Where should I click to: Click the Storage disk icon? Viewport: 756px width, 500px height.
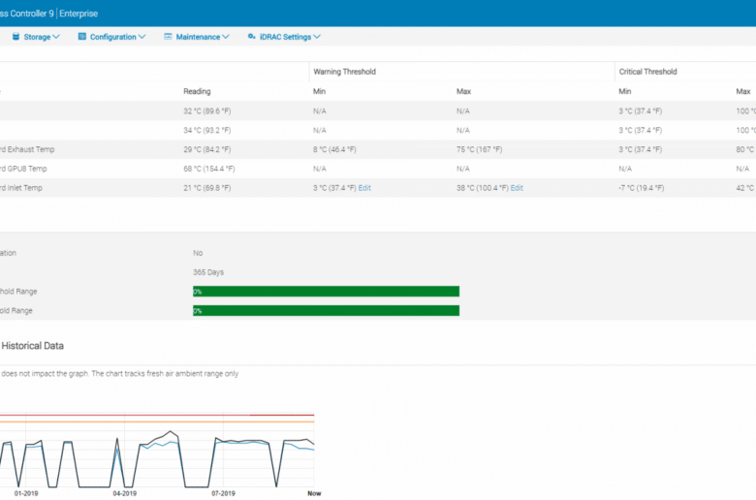click(x=16, y=37)
